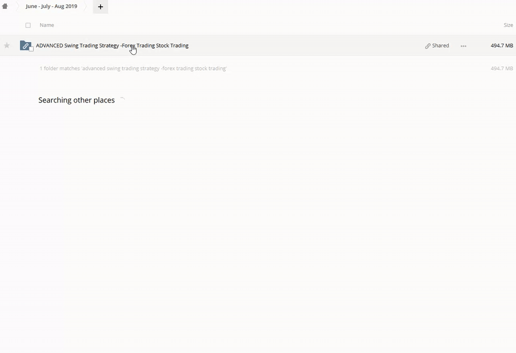Sort the list by Size column
The height and width of the screenshot is (353, 516).
pyautogui.click(x=508, y=25)
